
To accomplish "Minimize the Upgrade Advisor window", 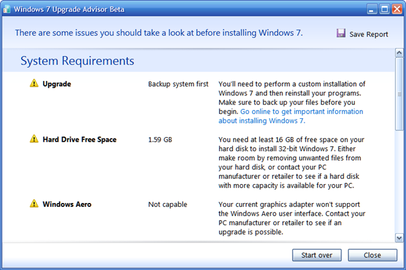I will [x=372, y=9].
